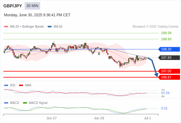This screenshot has width=181, height=123.
Task: Click the MACD value 0.01
Action: pyautogui.click(x=164, y=109)
